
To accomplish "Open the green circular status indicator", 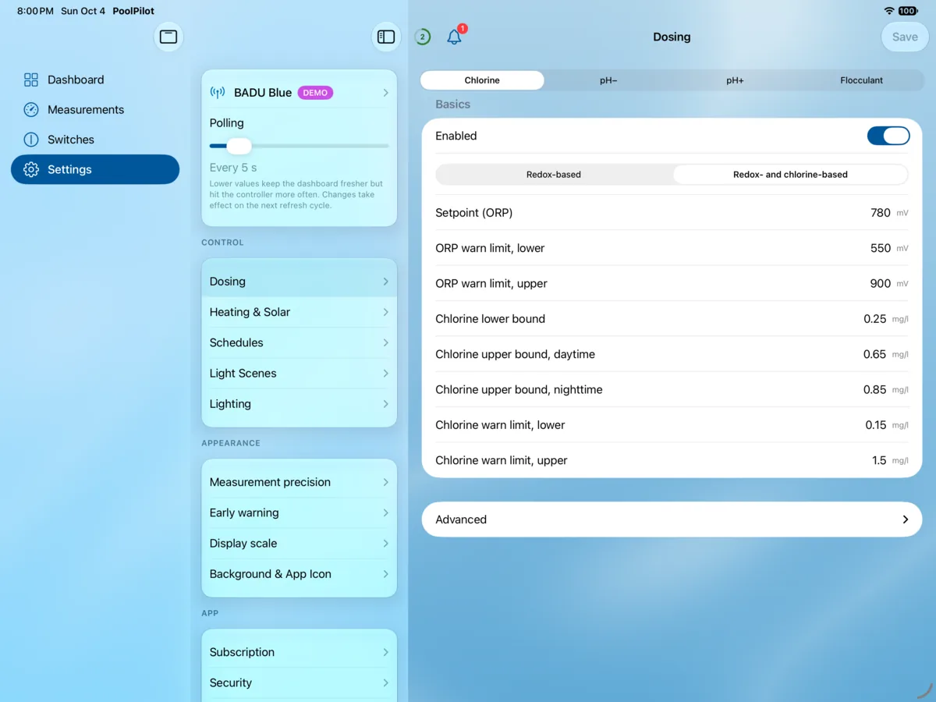I will (423, 37).
